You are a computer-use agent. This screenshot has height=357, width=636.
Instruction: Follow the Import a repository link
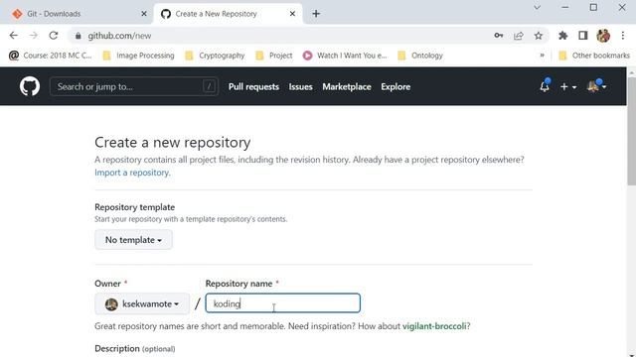pos(132,173)
